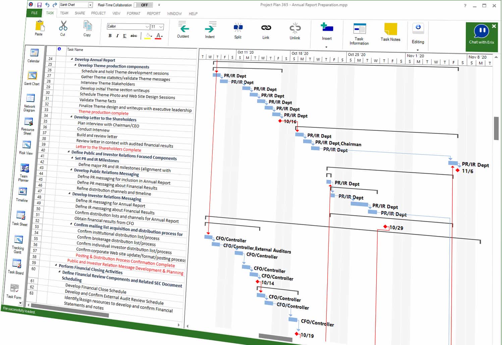Toggle italic formatting
This screenshot has width=502, height=345.
117,36
